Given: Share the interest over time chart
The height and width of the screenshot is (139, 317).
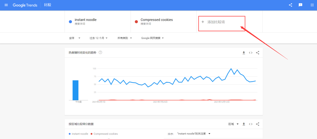Looking at the screenshot, I should (x=258, y=53).
